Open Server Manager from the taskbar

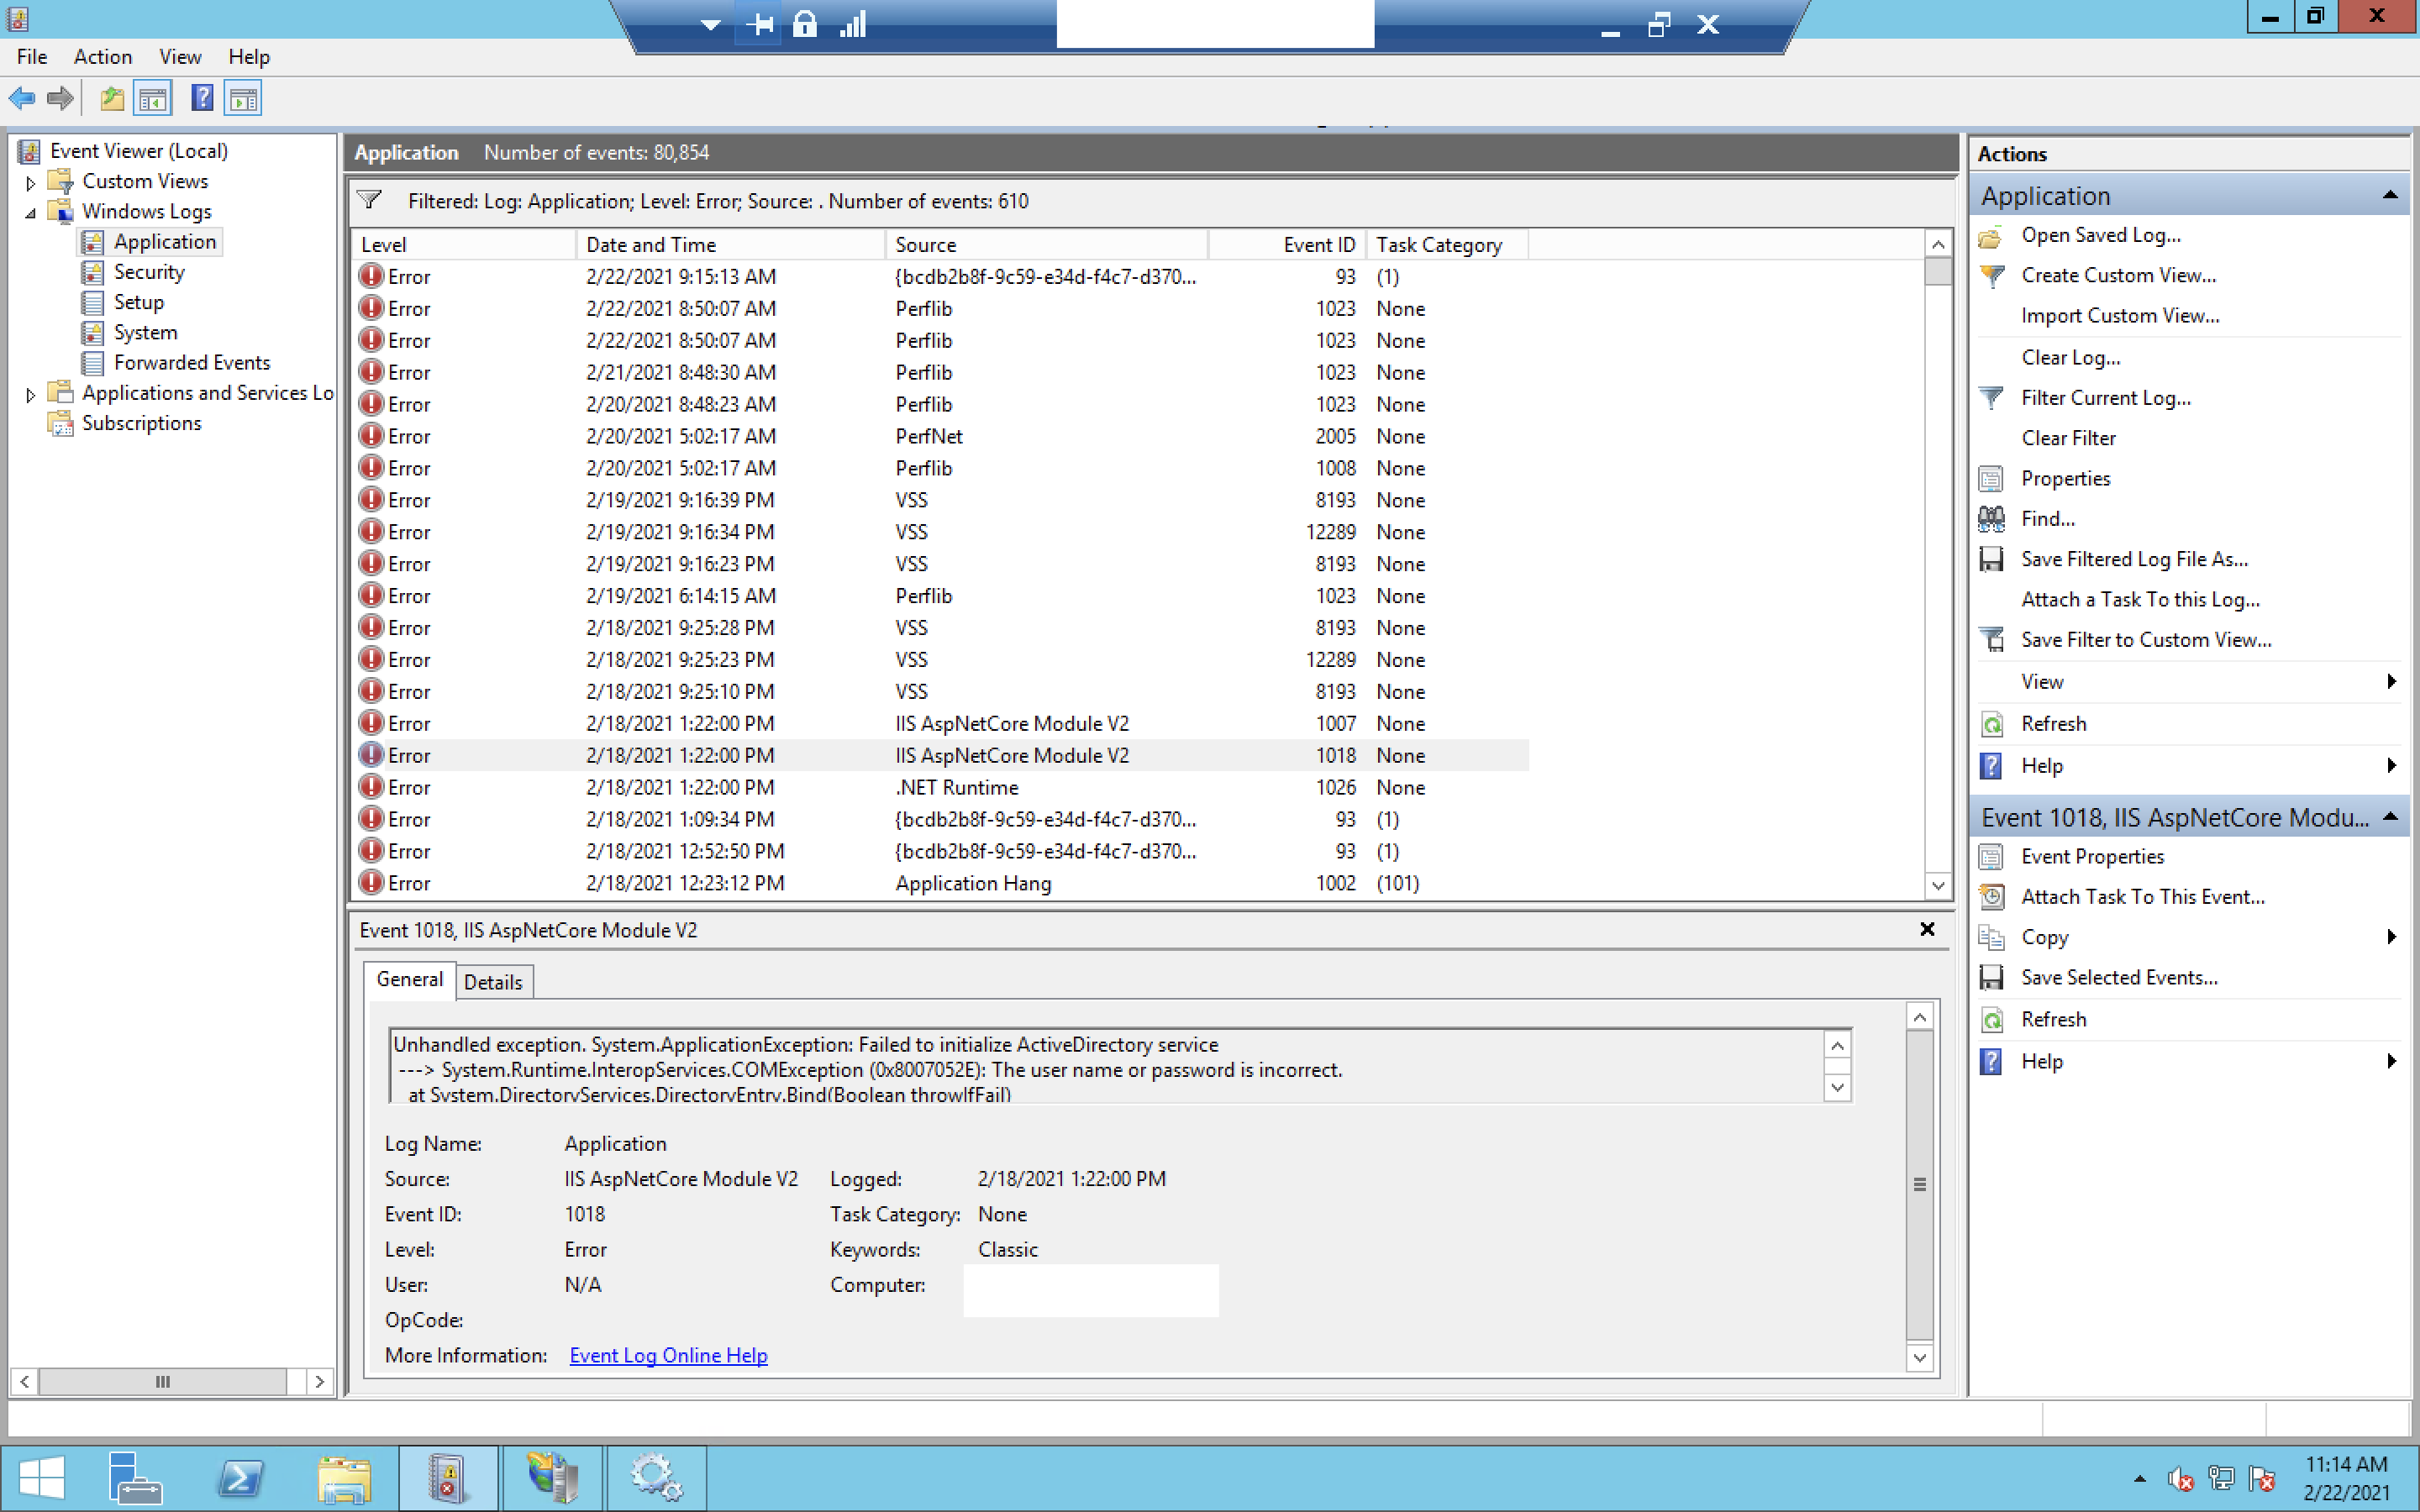(135, 1477)
